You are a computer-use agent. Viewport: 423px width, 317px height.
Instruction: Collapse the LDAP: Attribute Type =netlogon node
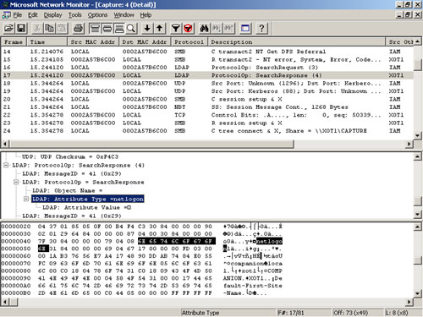click(26, 199)
